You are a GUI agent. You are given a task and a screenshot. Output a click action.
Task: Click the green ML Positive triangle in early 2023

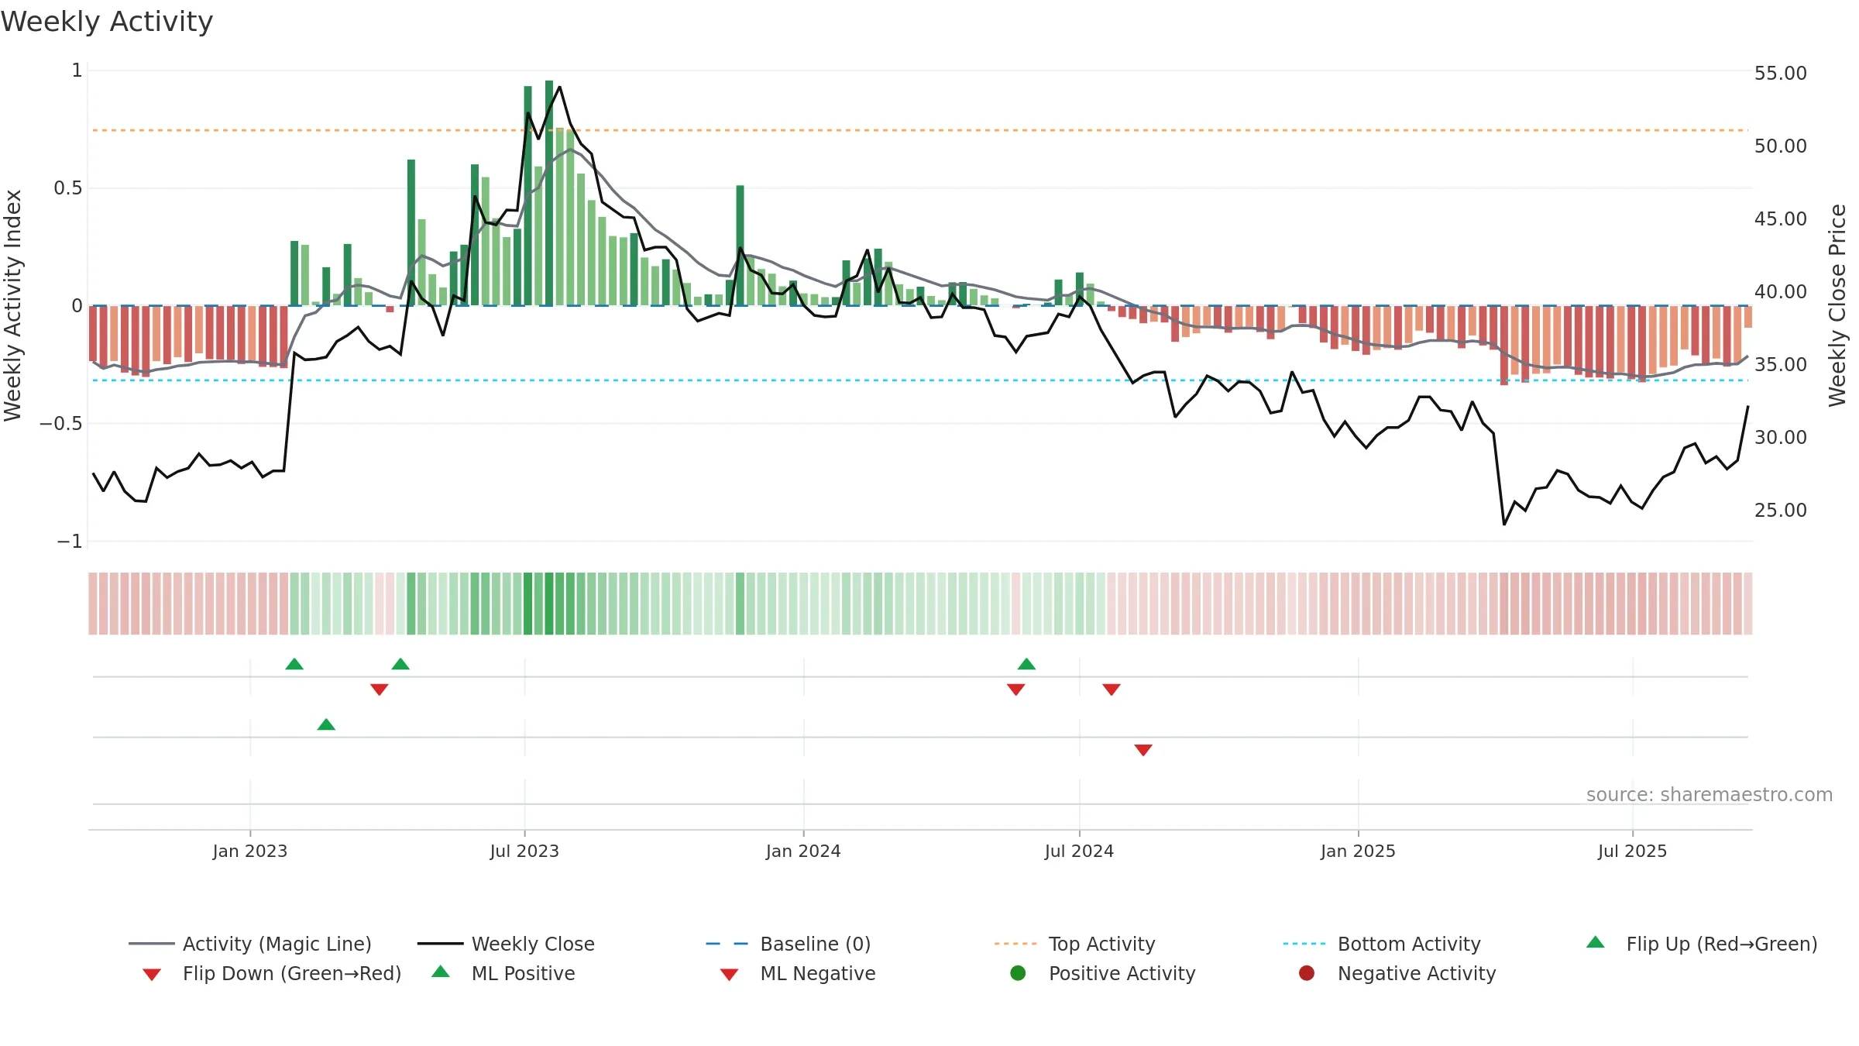click(326, 724)
